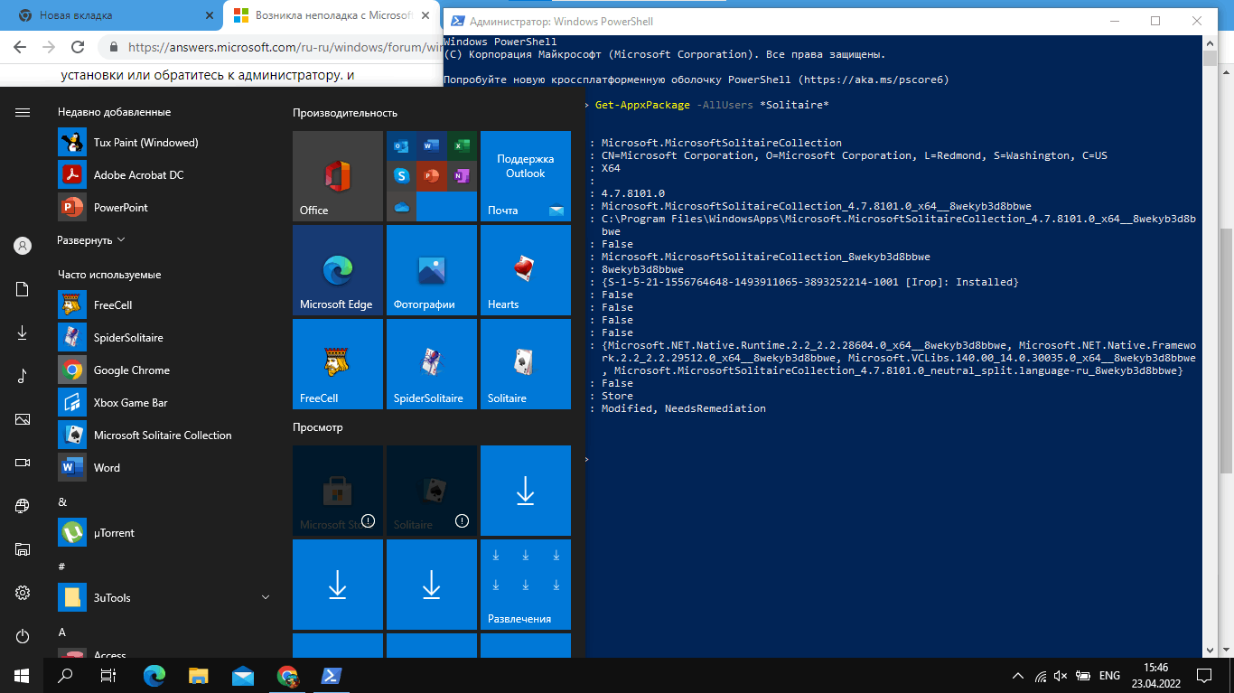Click the Производительность tile group title
This screenshot has width=1234, height=693.
click(345, 113)
